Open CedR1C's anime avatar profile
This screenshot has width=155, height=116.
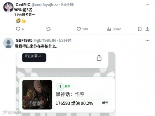pos(8,7)
